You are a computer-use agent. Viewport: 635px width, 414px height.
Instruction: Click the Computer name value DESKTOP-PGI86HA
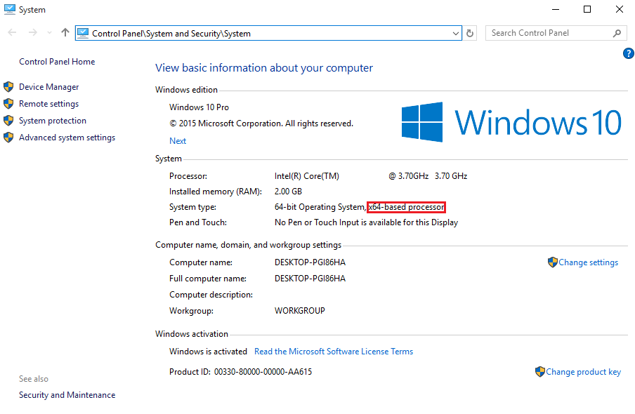310,262
